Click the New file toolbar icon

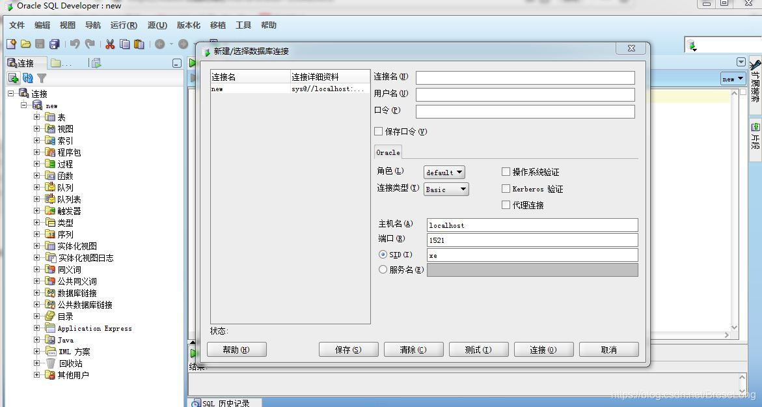coord(11,44)
